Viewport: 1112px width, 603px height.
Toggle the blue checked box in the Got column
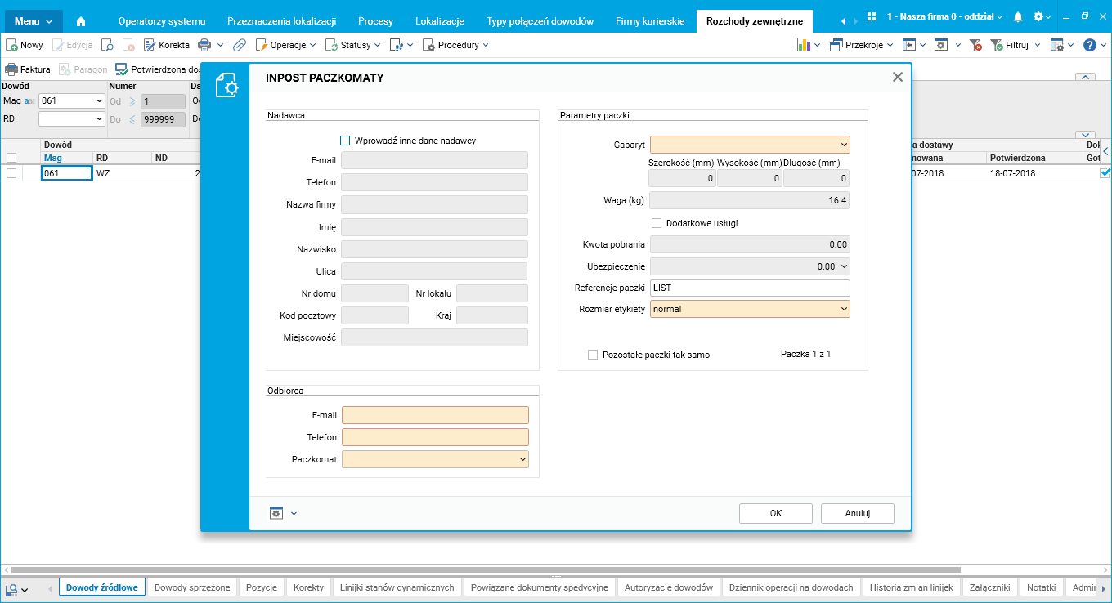click(1105, 173)
